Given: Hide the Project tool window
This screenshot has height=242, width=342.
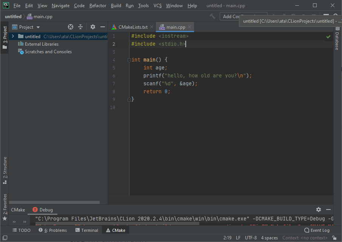Looking at the screenshot, I should point(102,27).
